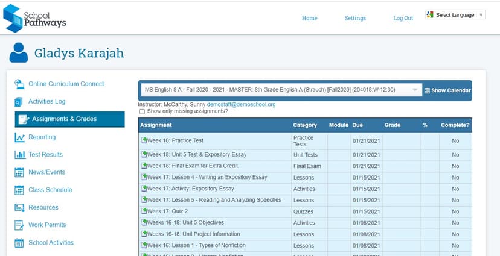Click the Complete? column header
The height and width of the screenshot is (256, 500).
(455, 125)
